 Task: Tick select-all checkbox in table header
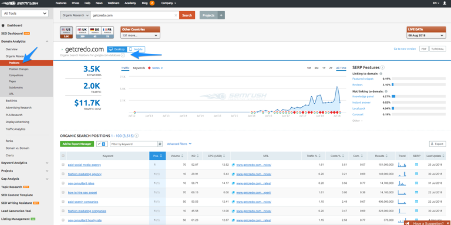(x=63, y=156)
